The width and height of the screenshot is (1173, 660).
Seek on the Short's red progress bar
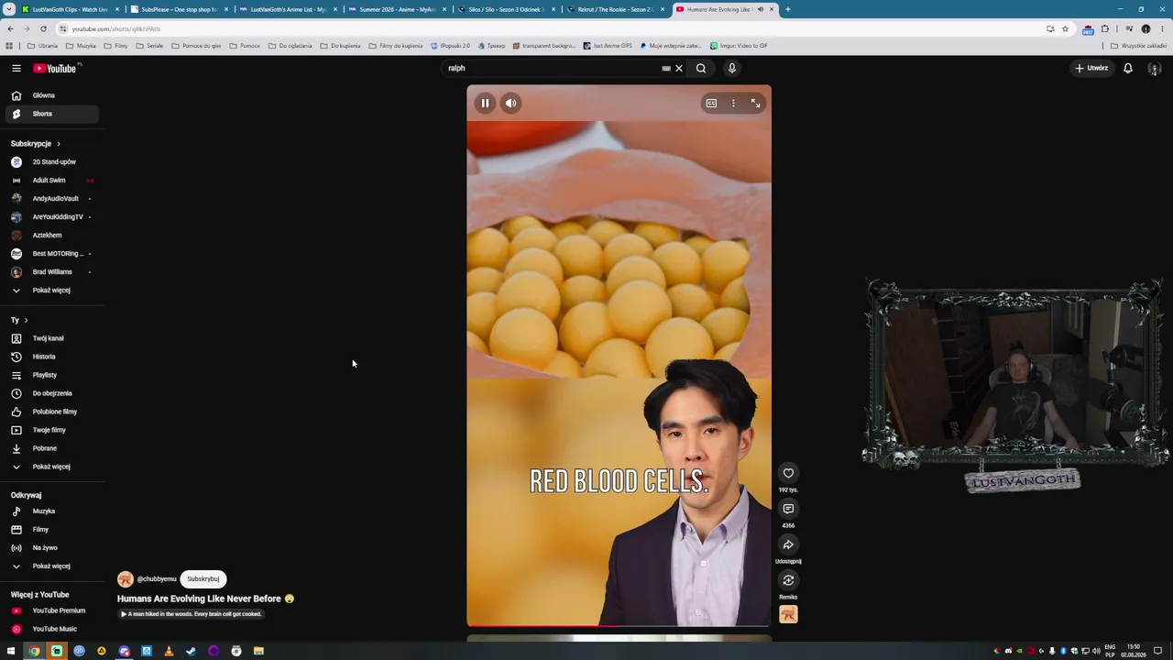coord(619,627)
